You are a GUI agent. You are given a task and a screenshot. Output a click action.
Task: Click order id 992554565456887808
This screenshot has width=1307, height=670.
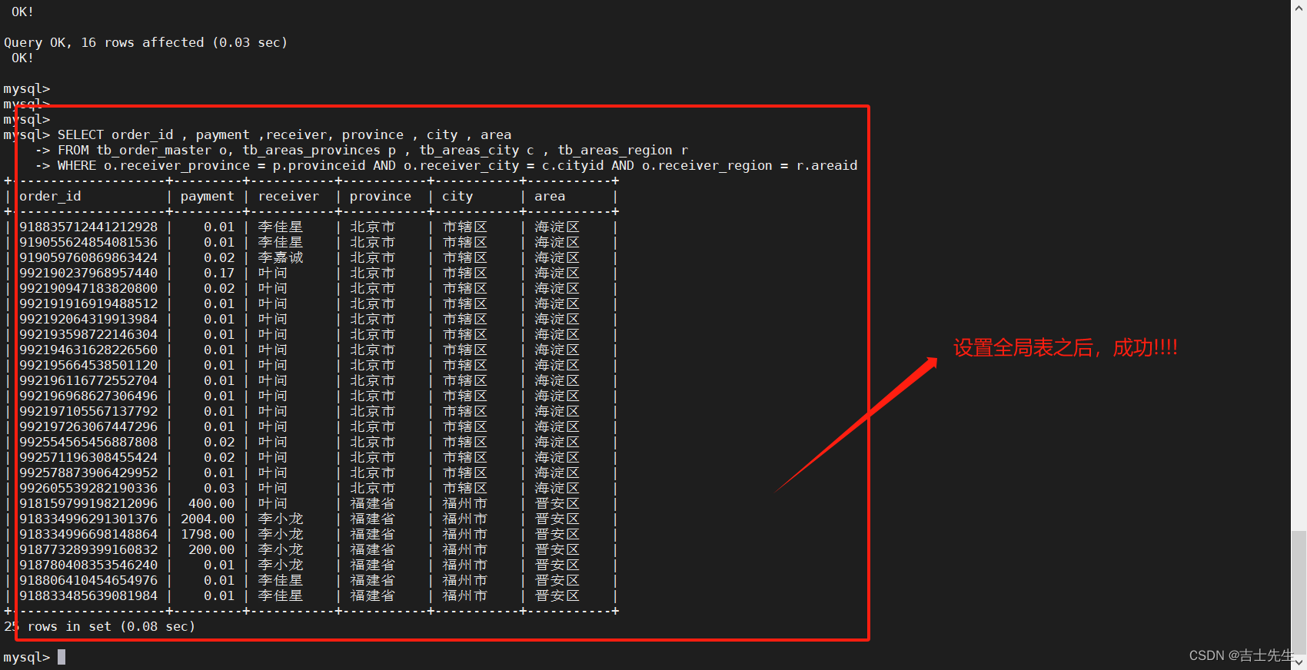pos(88,442)
